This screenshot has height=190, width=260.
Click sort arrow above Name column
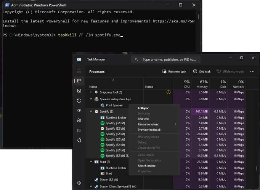pos(113,80)
